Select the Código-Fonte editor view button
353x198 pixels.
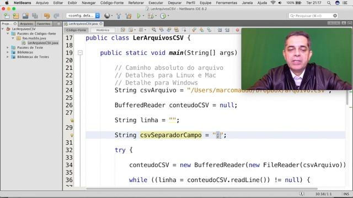pos(76,30)
